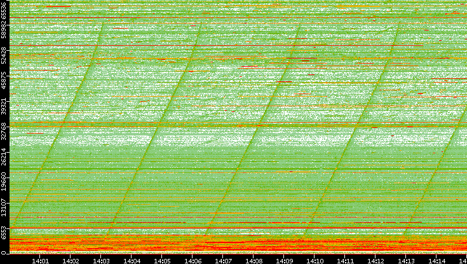This screenshot has height=264, width=467.
Task: Select the 32768 vertical axis label
Action: [3, 130]
